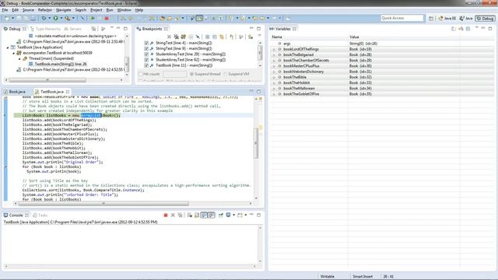Click editor horizontal scrollbar thumb
Screen dimensions: 498x280
point(103,204)
